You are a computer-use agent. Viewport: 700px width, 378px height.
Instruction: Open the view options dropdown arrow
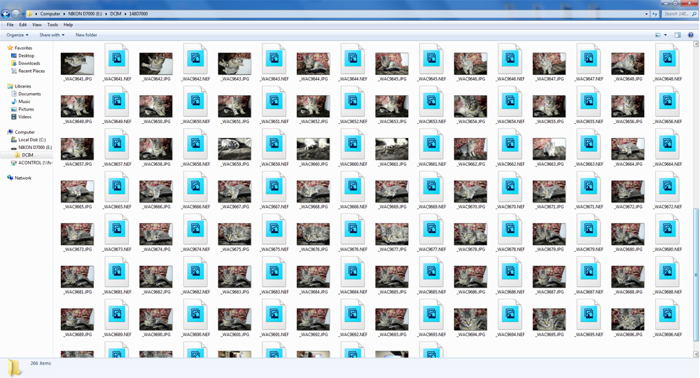point(665,35)
